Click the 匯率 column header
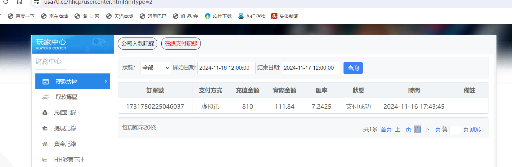 [321, 90]
